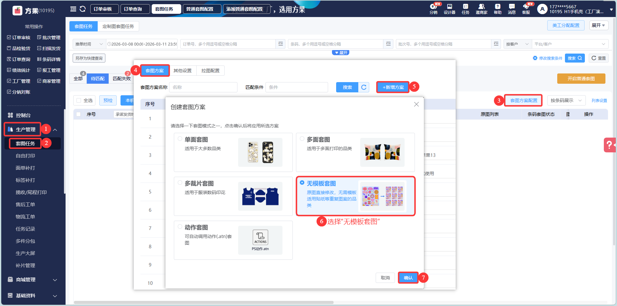The height and width of the screenshot is (306, 617).
Task: Click the 确认 button in the dialog
Action: click(x=408, y=278)
